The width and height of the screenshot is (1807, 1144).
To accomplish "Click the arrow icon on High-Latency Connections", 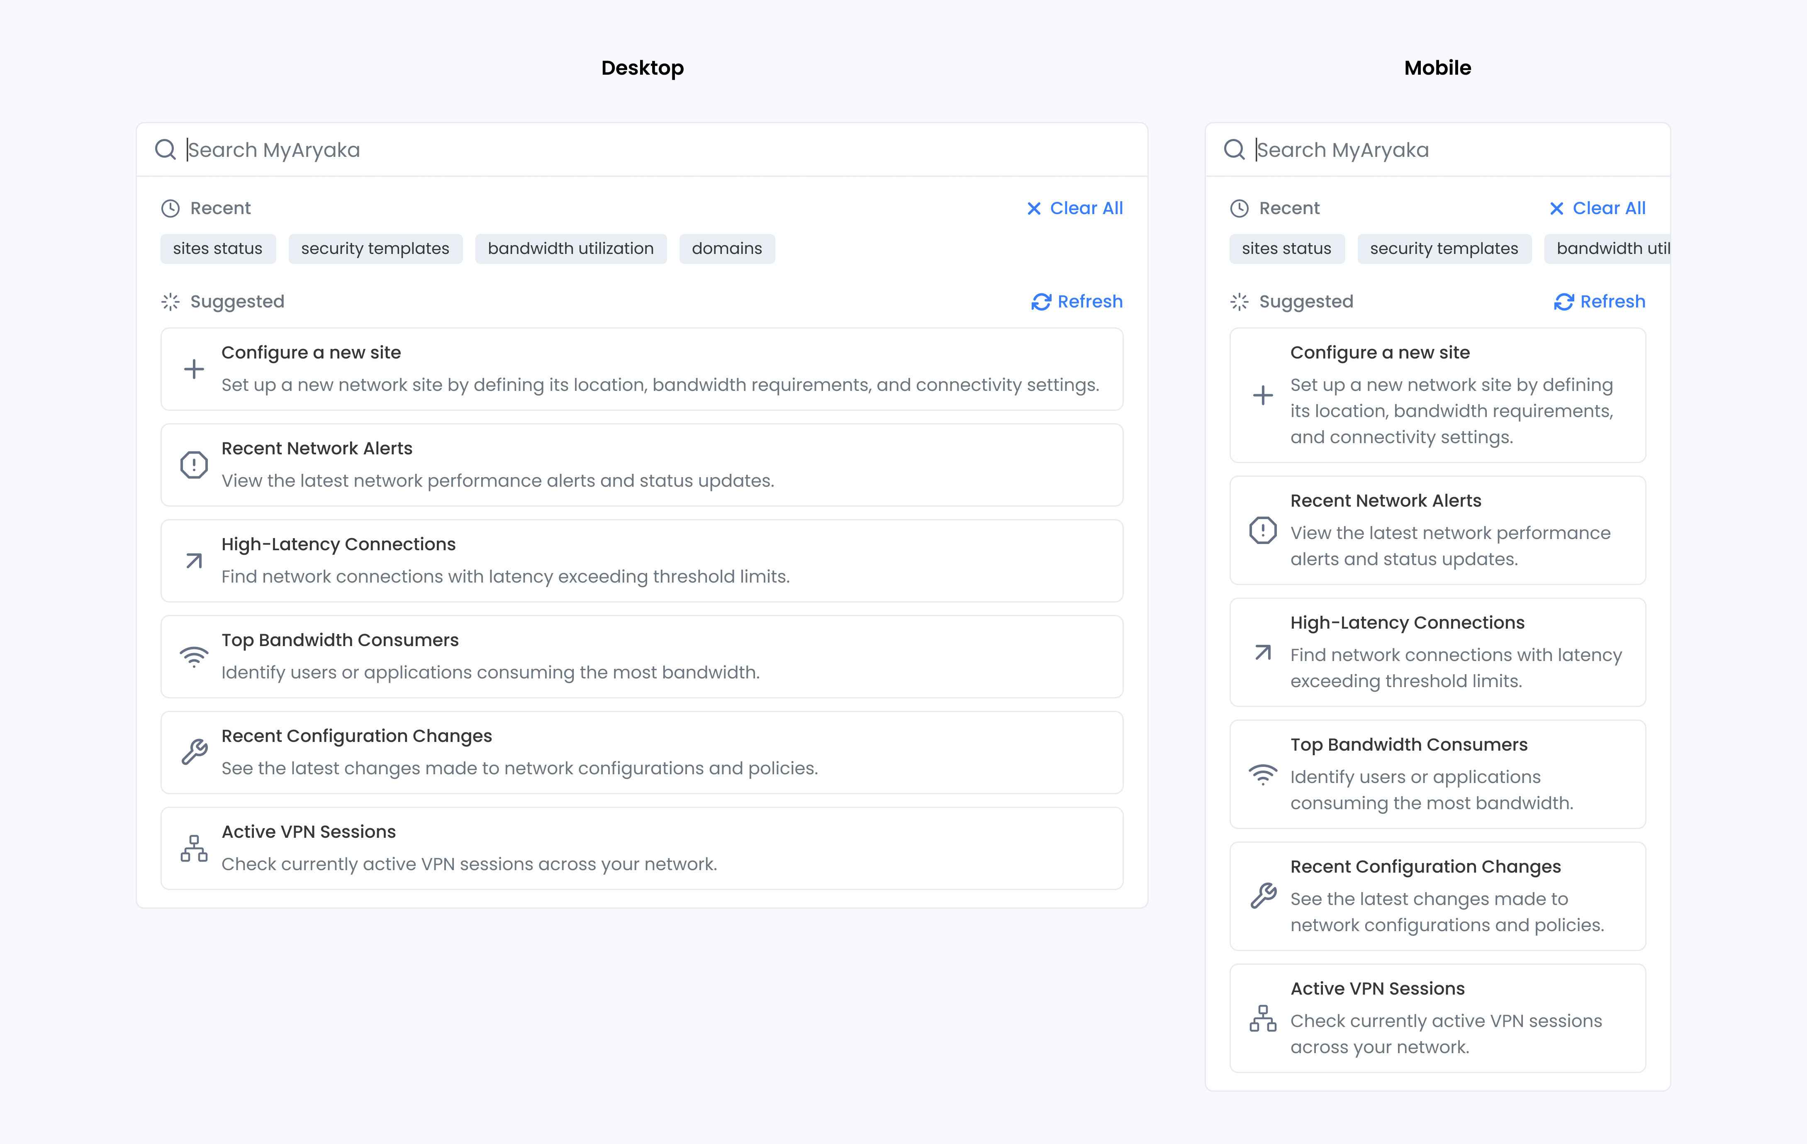I will 194,561.
